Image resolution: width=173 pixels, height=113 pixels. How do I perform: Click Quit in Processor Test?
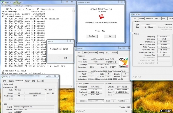coord(110,36)
